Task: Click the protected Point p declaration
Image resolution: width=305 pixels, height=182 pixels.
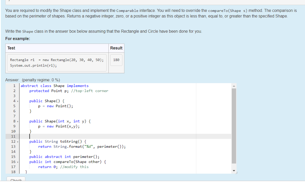Action: pos(48,91)
